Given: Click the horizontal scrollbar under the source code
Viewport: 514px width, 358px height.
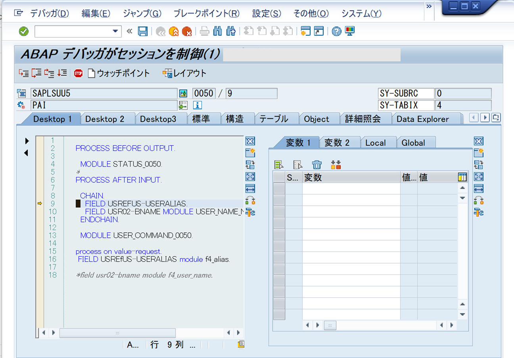Looking at the screenshot, I should click(117, 333).
